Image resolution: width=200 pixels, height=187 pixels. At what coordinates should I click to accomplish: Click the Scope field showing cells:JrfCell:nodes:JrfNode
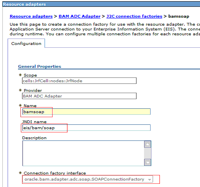(79, 81)
